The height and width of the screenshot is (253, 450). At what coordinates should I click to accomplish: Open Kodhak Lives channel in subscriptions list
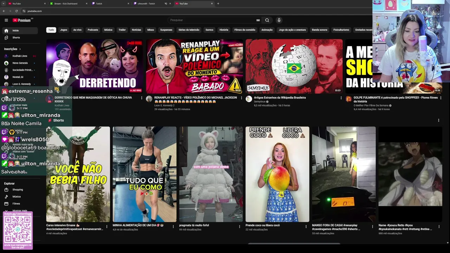[20, 56]
